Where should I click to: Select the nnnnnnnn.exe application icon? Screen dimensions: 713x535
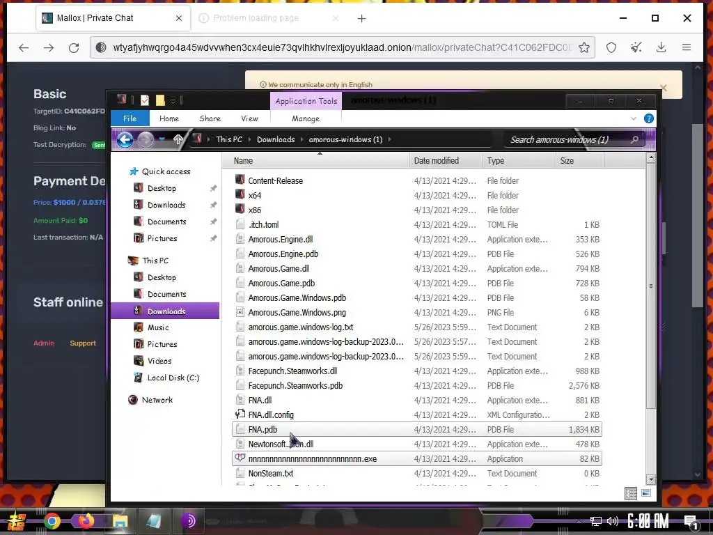pos(240,458)
